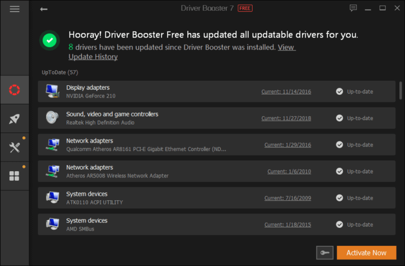Screen dimensions: 405x266
Task: Select the Display adapters row title
Action: [88, 87]
